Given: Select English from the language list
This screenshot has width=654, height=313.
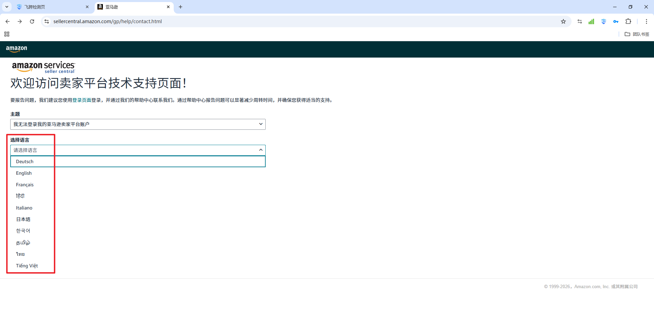Looking at the screenshot, I should coord(138,173).
